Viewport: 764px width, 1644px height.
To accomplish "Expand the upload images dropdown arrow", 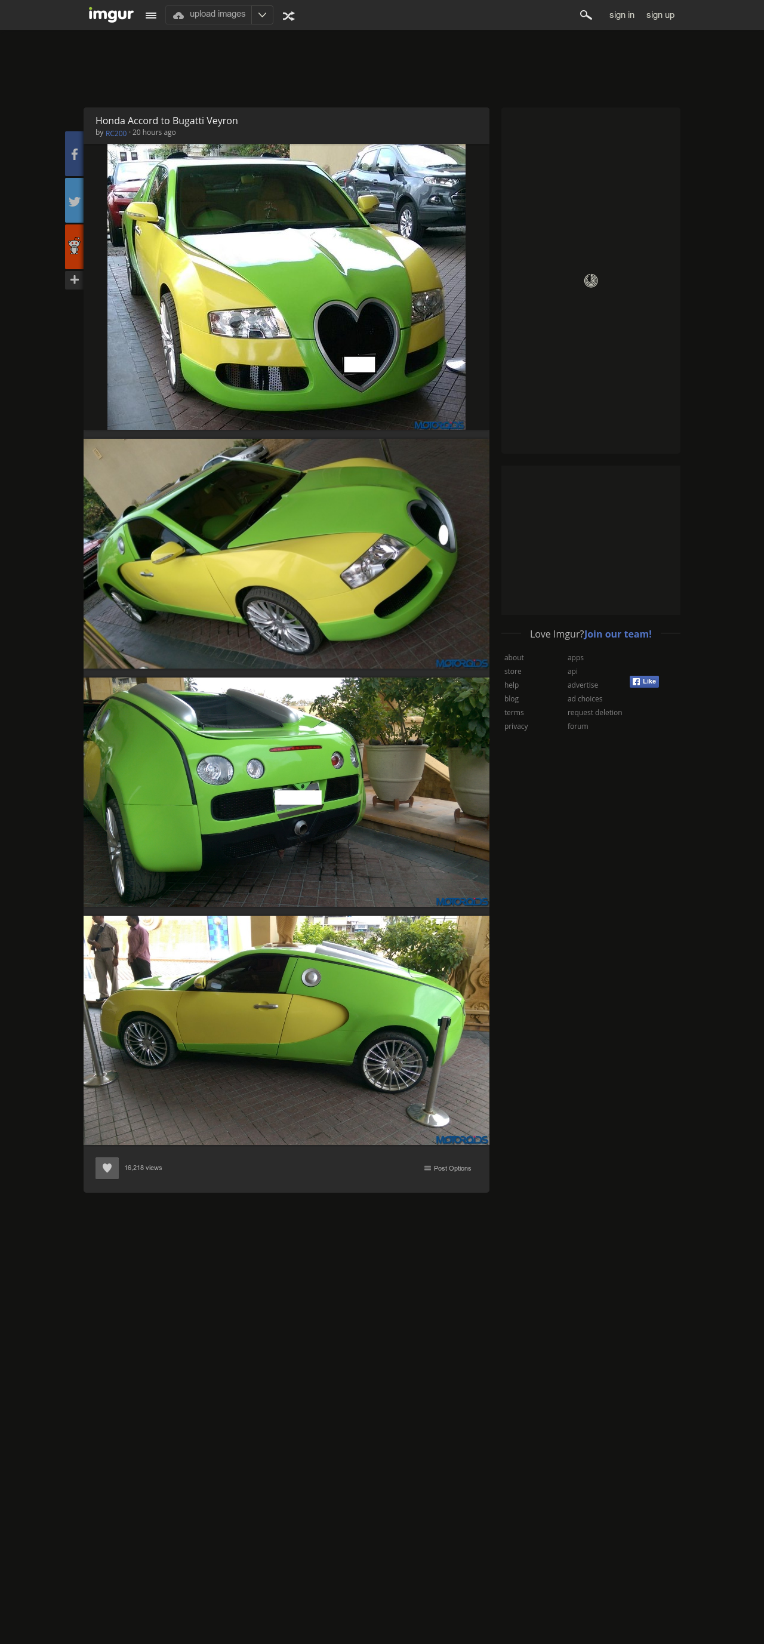I will (x=262, y=15).
